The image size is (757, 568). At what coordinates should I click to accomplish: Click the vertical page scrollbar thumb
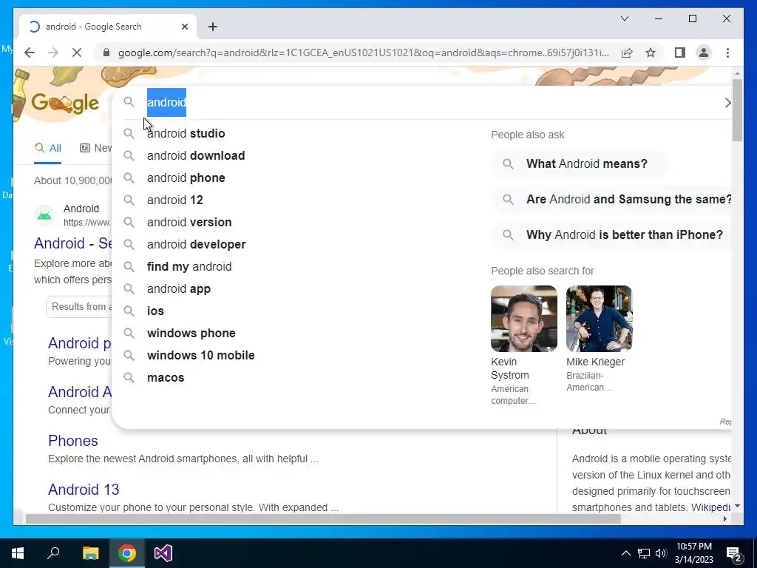[737, 110]
